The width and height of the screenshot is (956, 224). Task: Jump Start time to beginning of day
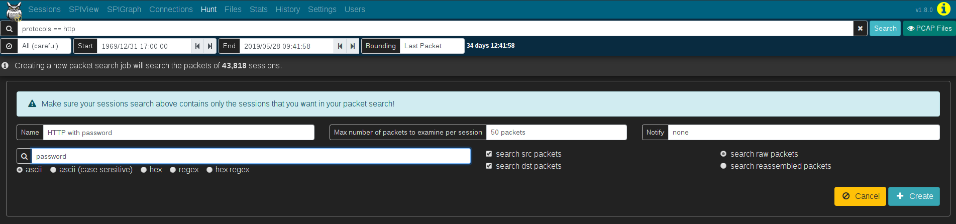(197, 46)
